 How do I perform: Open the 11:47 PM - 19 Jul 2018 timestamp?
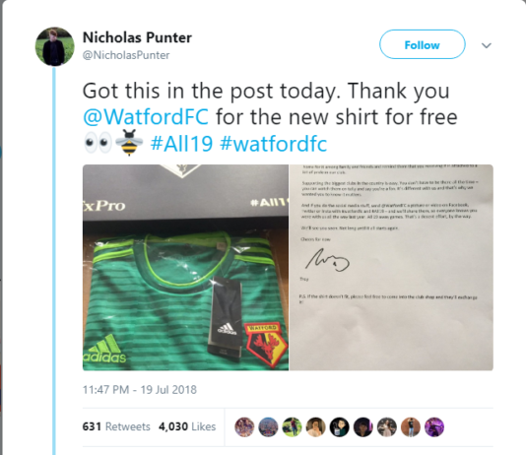[140, 390]
